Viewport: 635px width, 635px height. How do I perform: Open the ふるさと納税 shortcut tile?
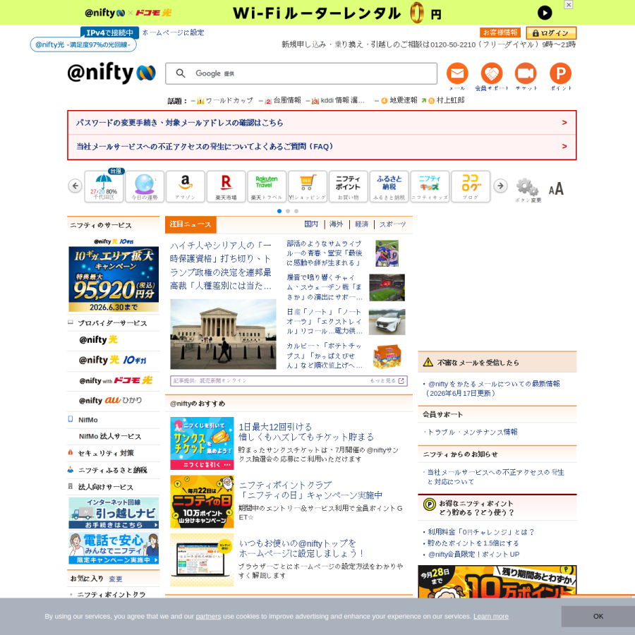coord(389,186)
